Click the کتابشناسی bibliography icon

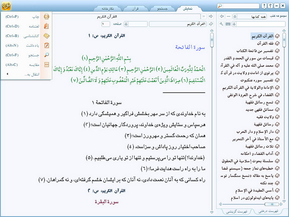tap(46, 36)
